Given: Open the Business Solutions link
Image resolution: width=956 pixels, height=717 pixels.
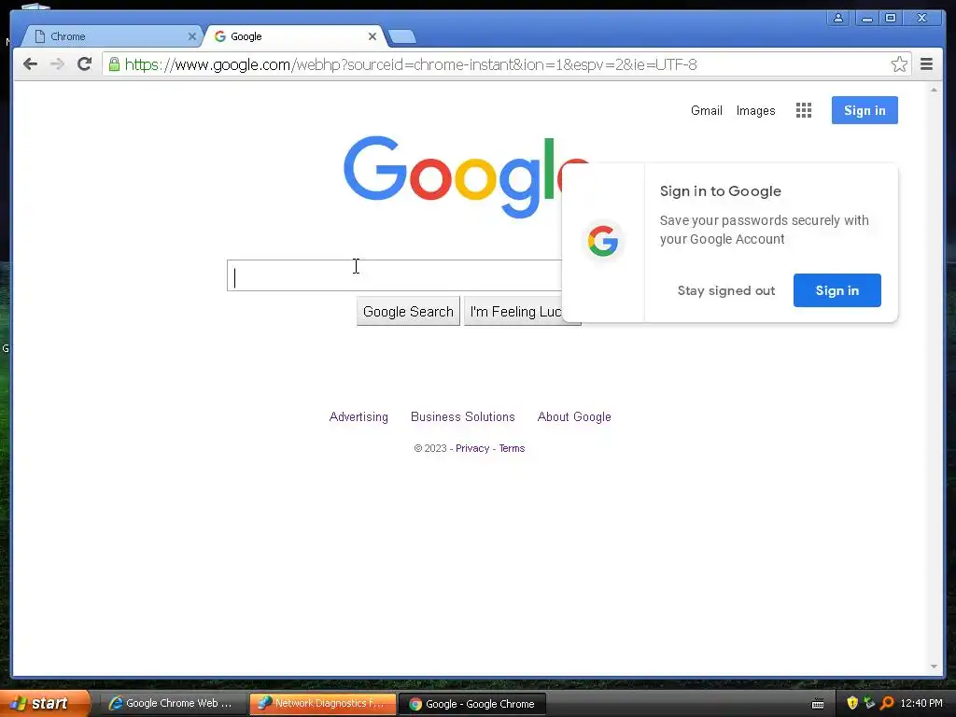Looking at the screenshot, I should click(463, 417).
